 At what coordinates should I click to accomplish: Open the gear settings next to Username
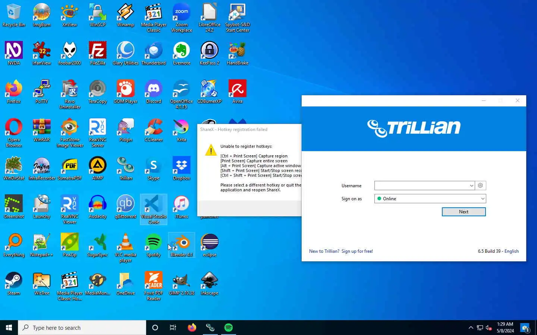pyautogui.click(x=480, y=185)
